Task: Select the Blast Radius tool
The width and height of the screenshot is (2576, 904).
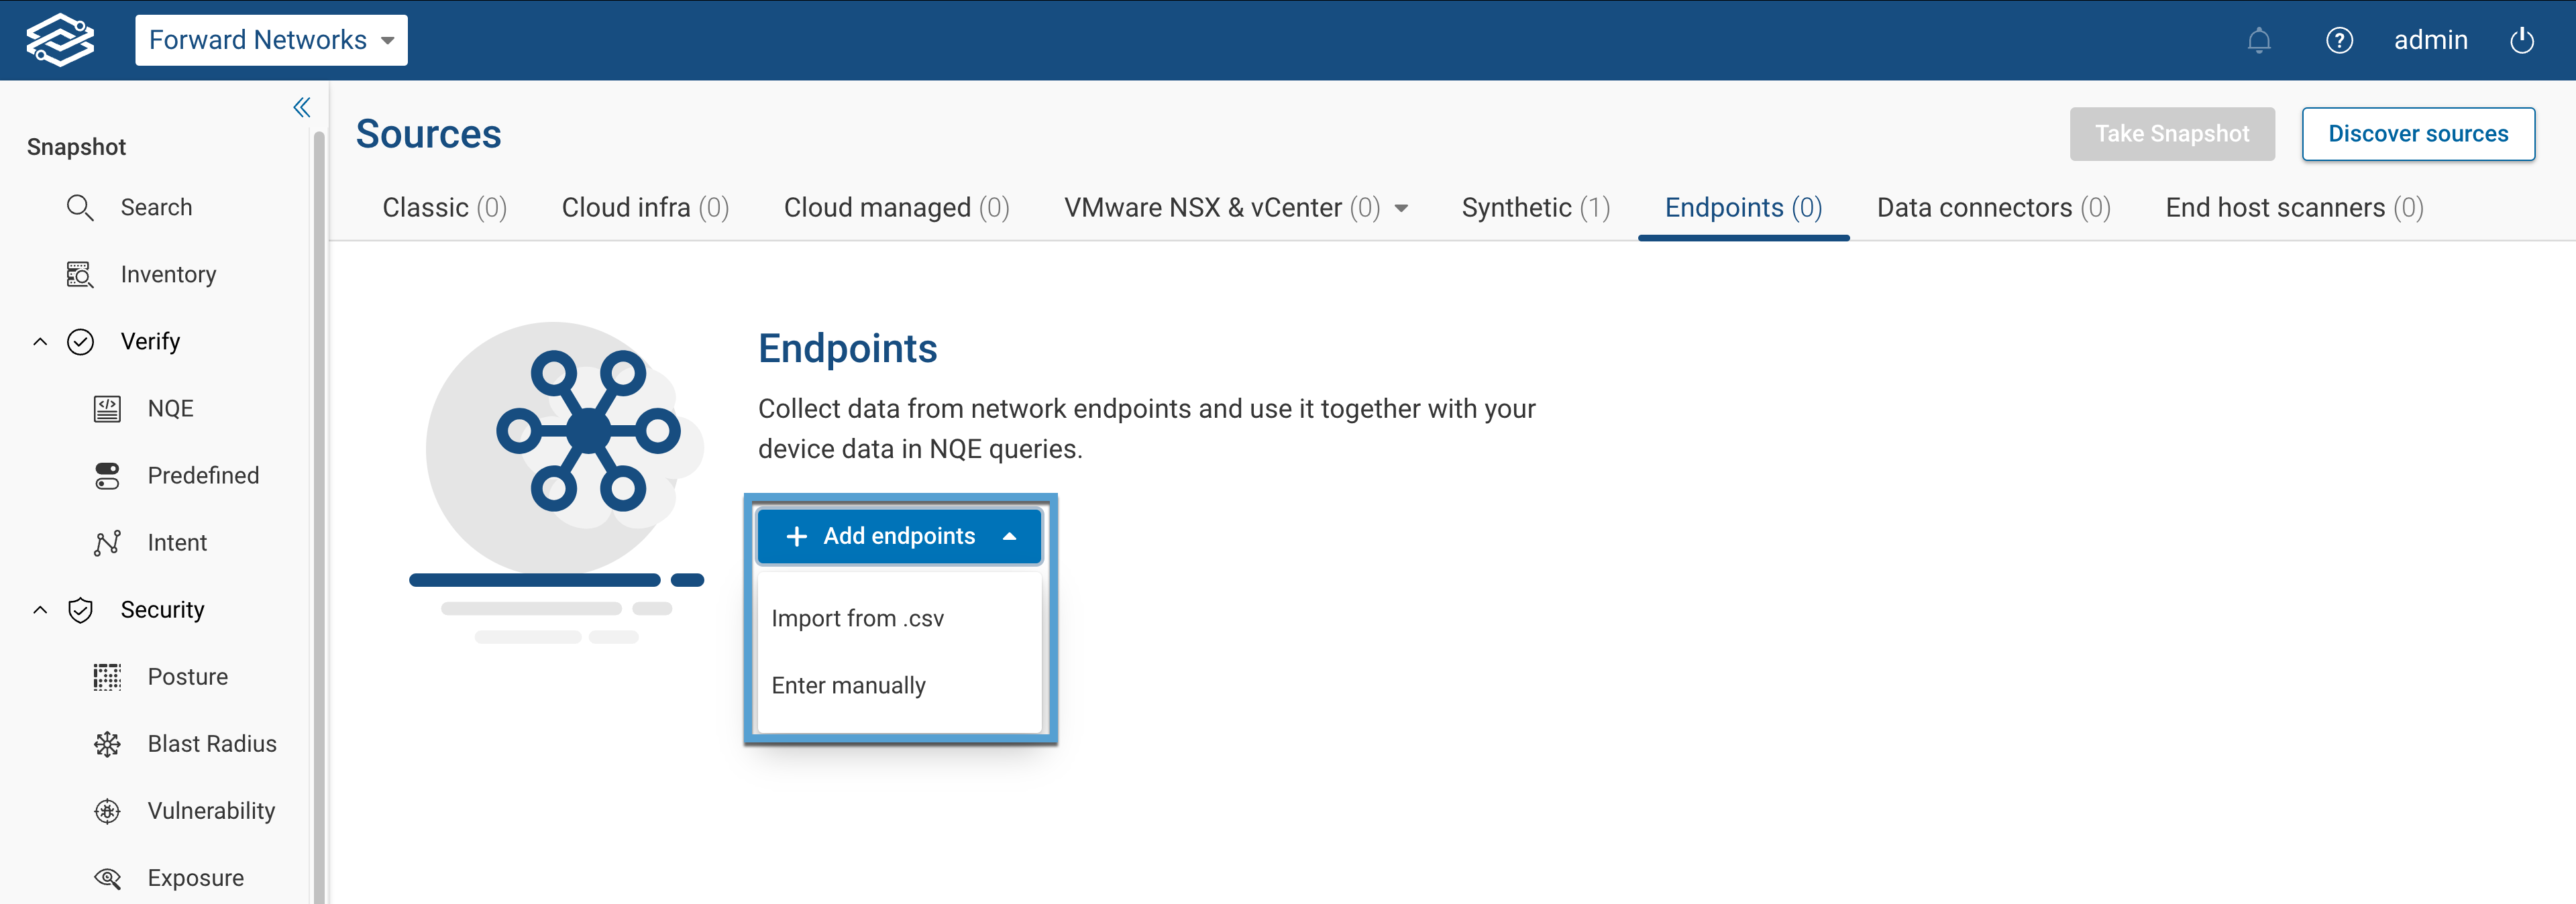Action: (106, 743)
